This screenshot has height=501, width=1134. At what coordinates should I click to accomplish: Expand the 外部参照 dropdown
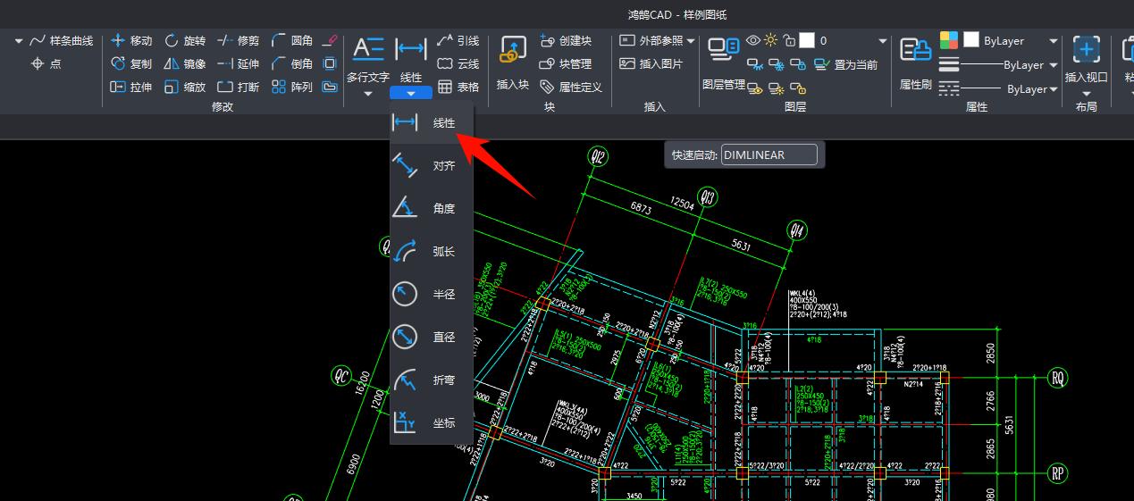pos(691,41)
